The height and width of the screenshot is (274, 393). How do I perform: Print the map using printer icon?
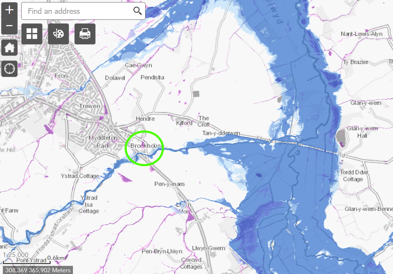coord(85,34)
